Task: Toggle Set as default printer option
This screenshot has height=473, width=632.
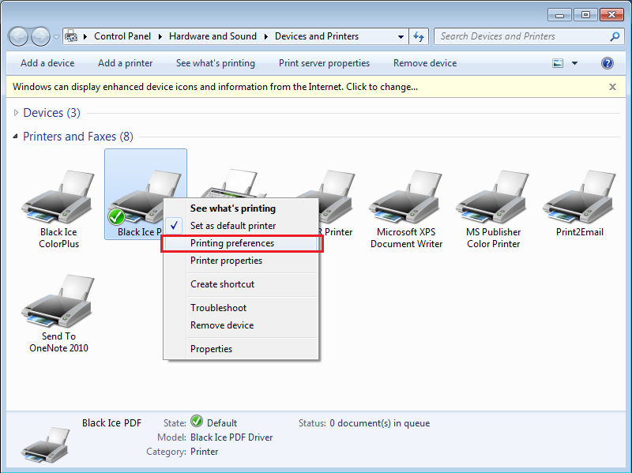Action: (241, 226)
